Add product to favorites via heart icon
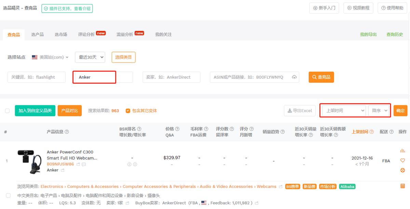This screenshot has width=410, height=209. pyautogui.click(x=402, y=160)
